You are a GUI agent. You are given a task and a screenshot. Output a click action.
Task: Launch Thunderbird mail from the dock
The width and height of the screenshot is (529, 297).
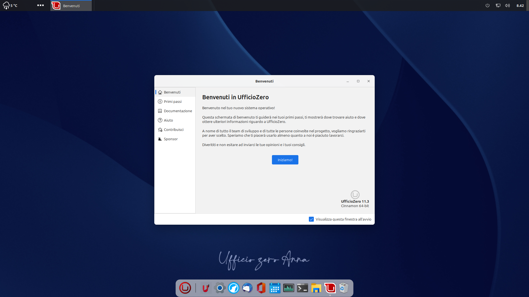(247, 288)
